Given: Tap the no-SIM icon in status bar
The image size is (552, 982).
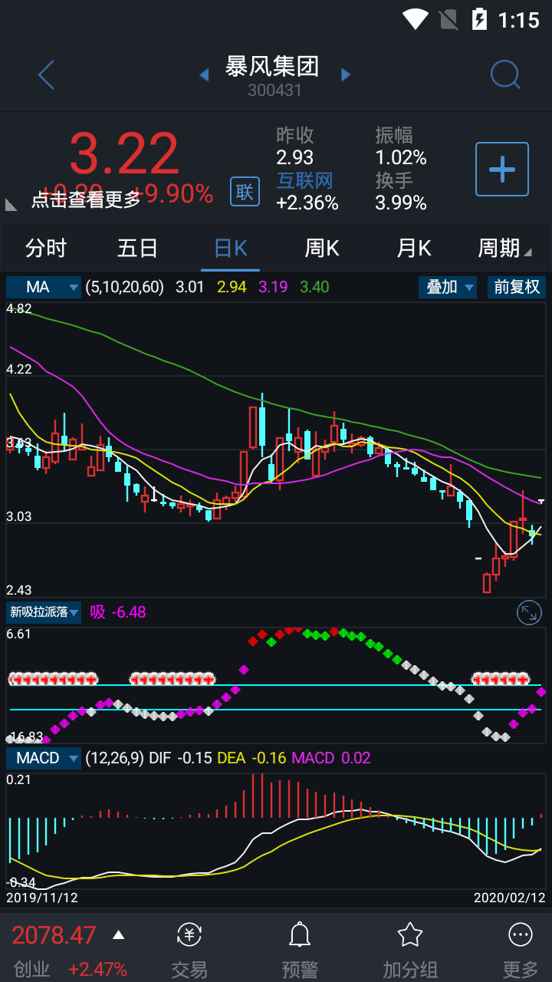Looking at the screenshot, I should click(x=448, y=19).
